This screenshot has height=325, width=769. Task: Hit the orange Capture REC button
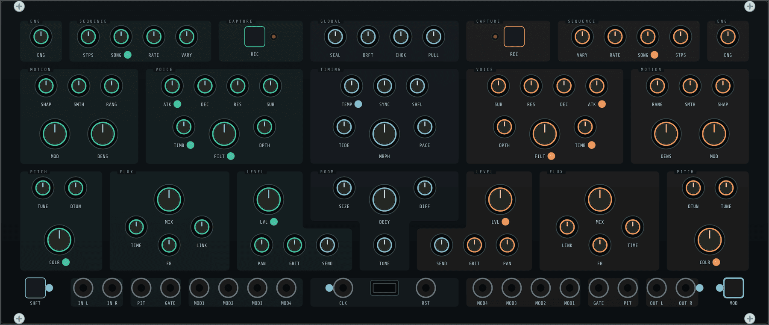(x=514, y=37)
